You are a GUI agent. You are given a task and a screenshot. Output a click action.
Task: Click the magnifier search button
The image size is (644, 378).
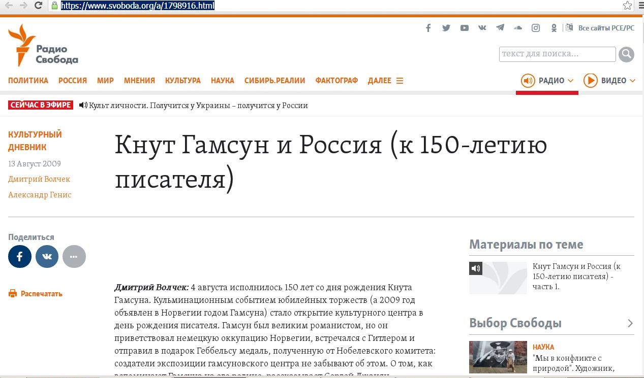click(x=626, y=54)
